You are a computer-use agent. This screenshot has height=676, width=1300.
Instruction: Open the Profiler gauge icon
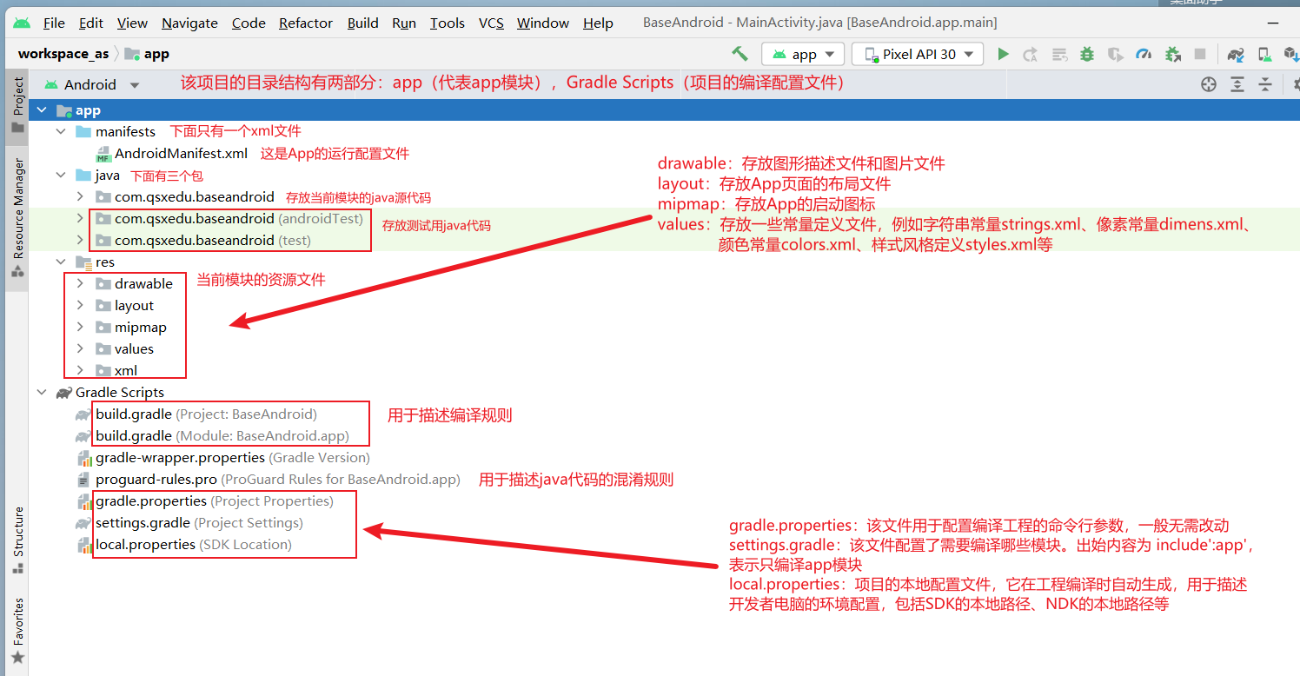pyautogui.click(x=1144, y=54)
